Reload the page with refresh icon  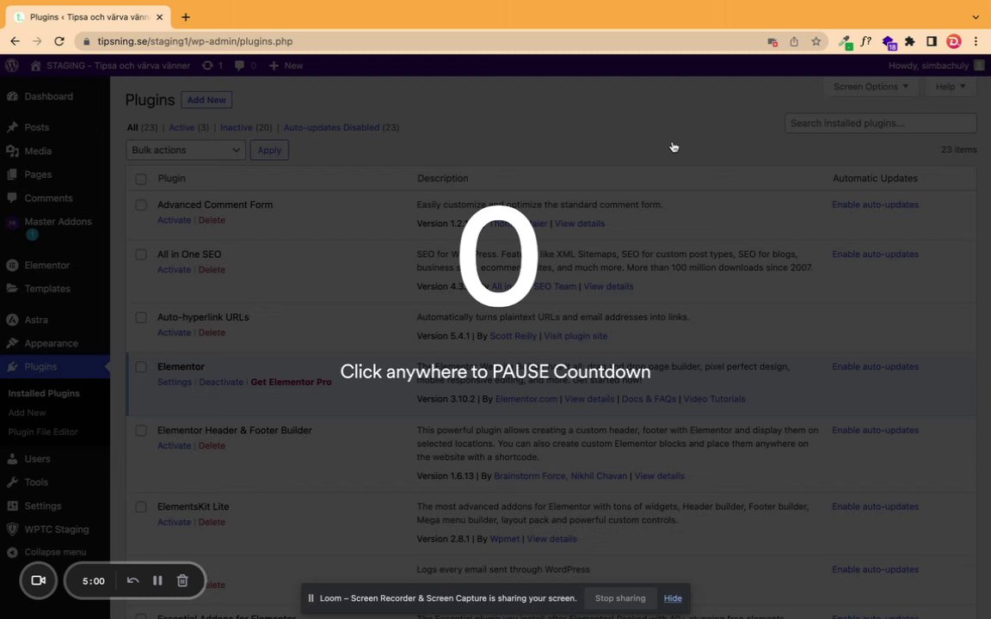58,41
